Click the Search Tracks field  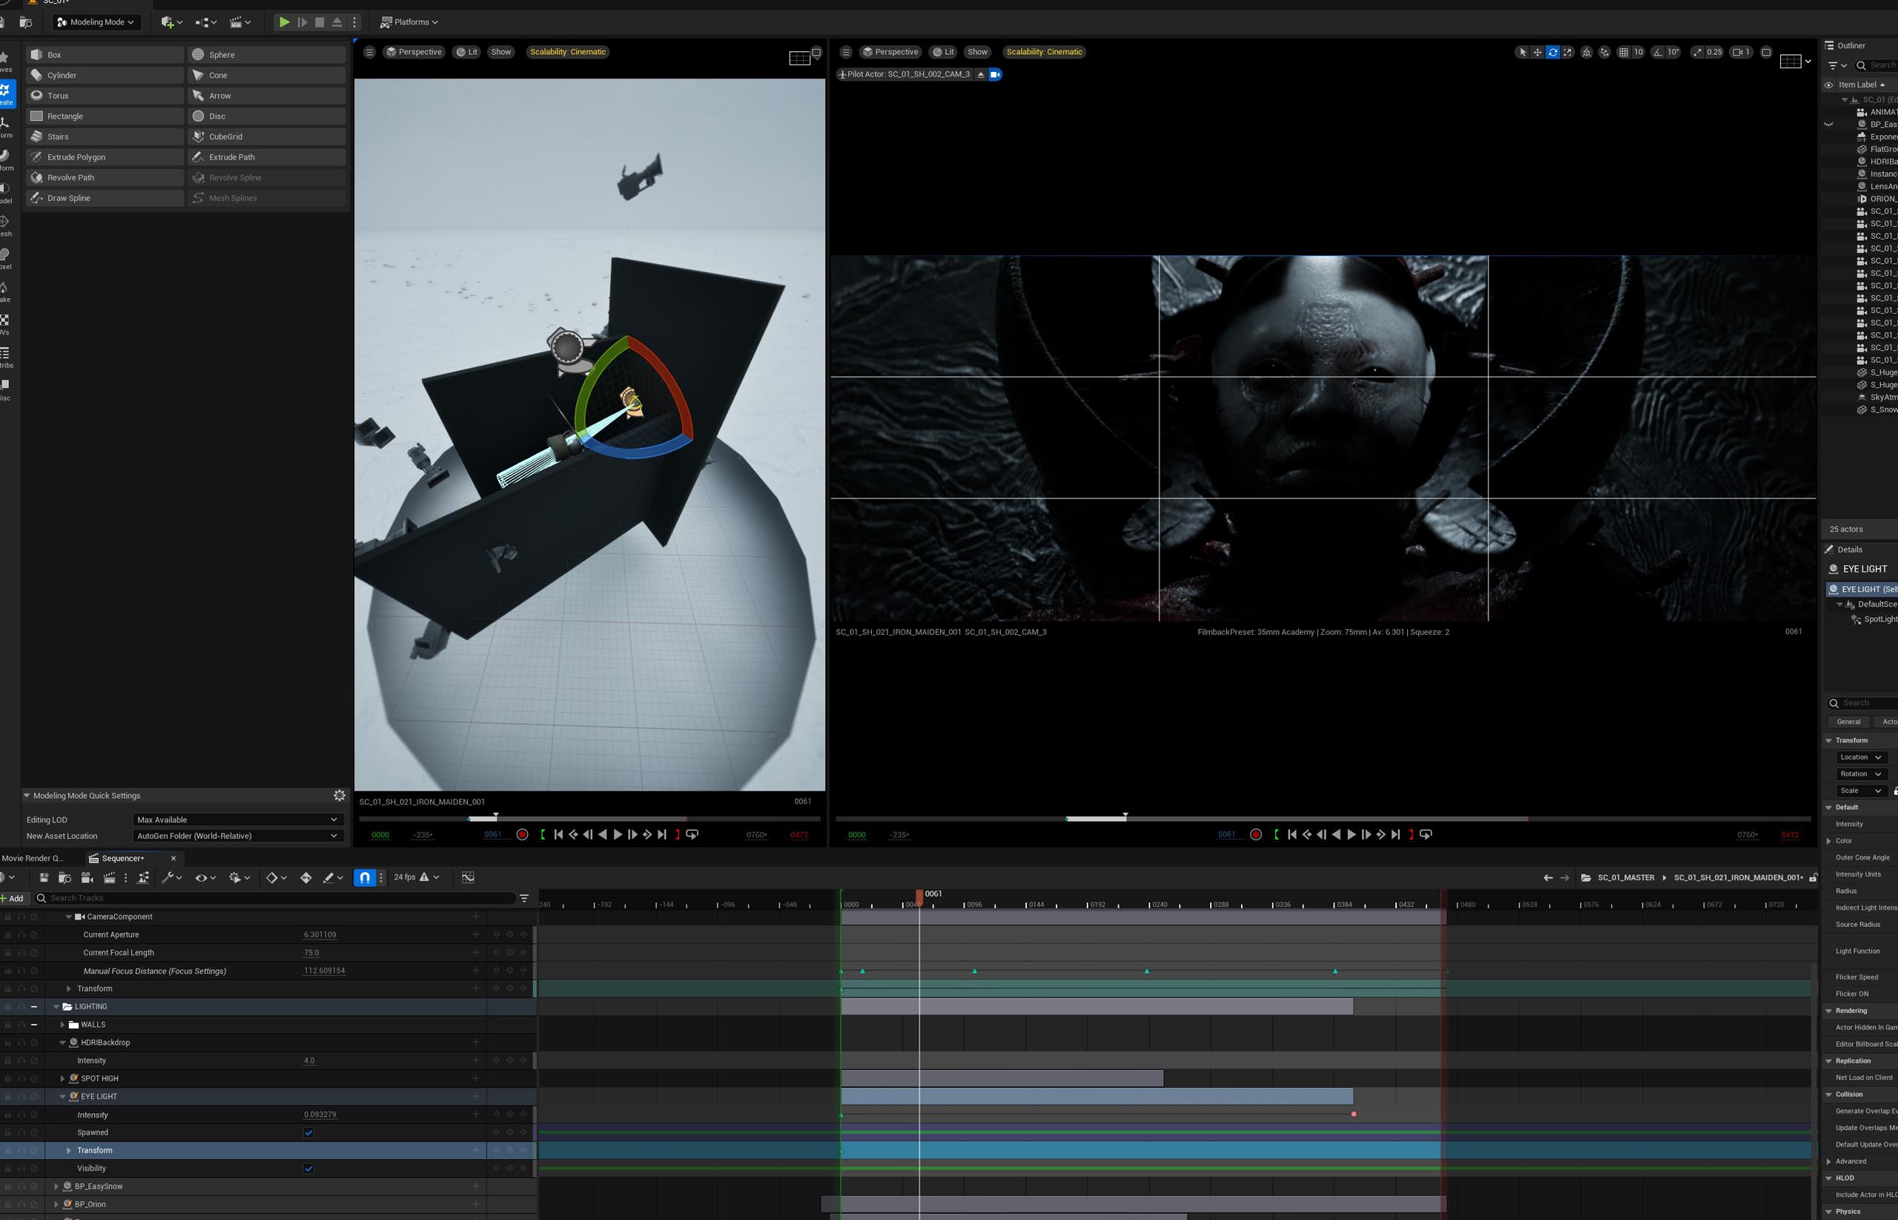tap(275, 898)
